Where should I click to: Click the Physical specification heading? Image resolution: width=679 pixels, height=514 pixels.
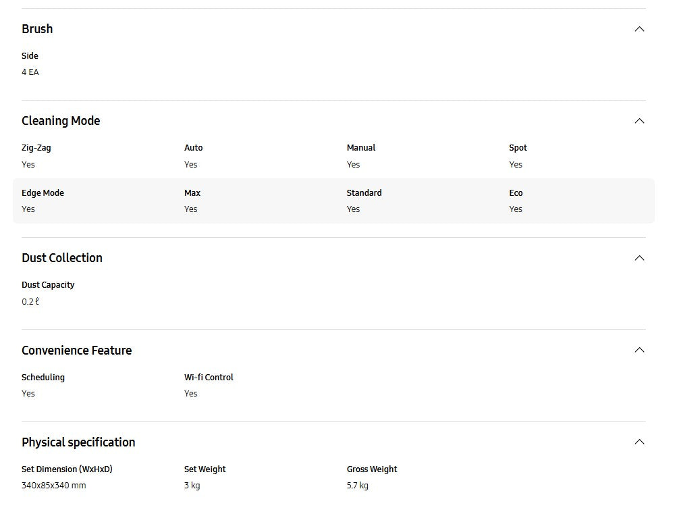click(x=78, y=442)
